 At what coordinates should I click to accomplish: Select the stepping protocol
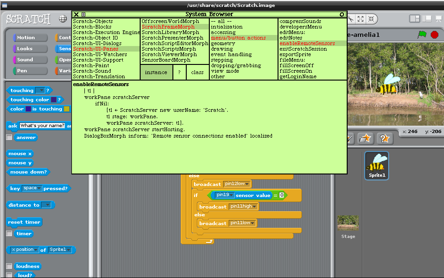pos(222,60)
